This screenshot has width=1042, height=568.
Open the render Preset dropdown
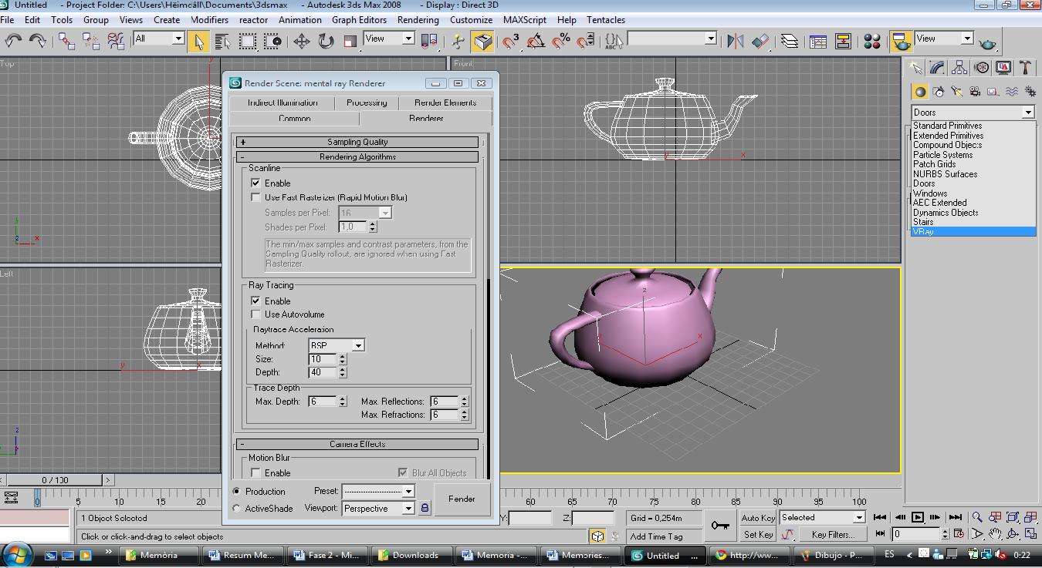tap(378, 491)
